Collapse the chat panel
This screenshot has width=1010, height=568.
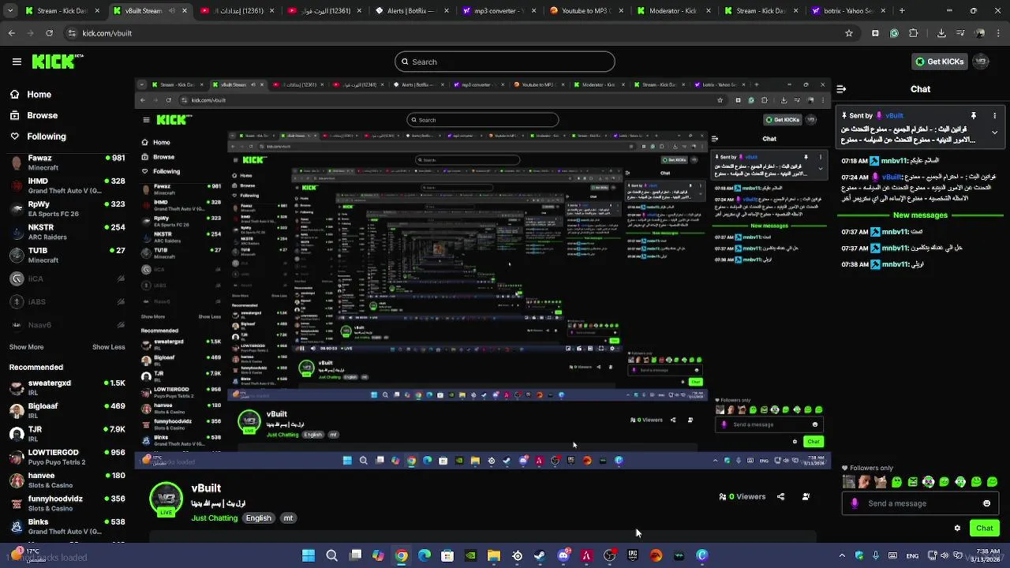click(841, 89)
